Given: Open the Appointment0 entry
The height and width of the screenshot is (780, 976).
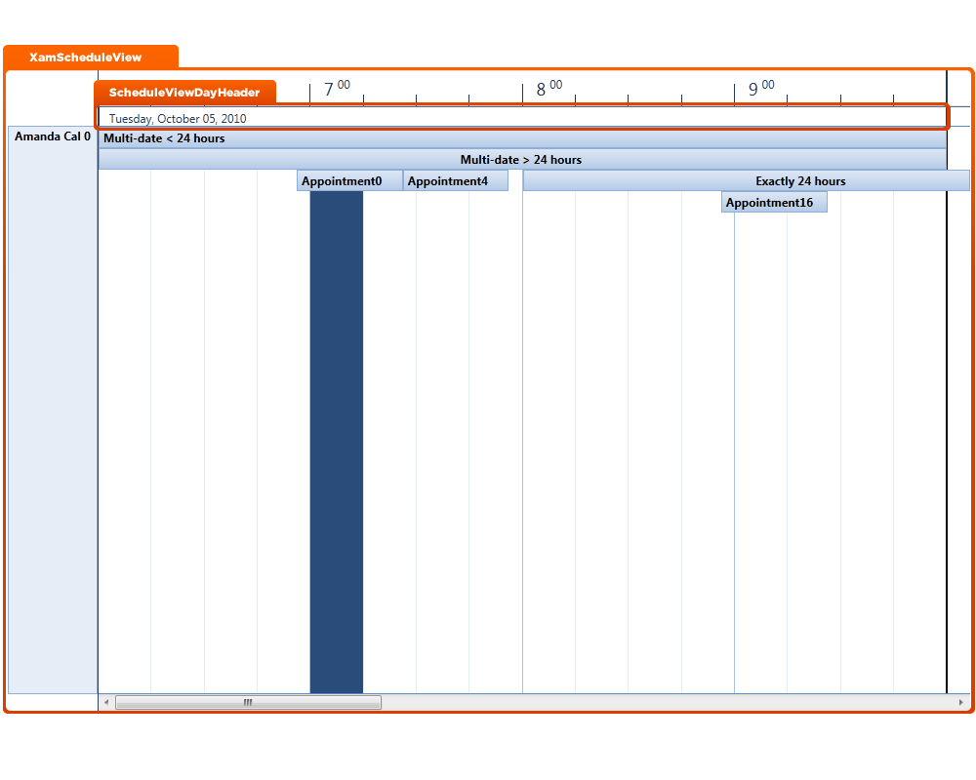Looking at the screenshot, I should click(349, 181).
